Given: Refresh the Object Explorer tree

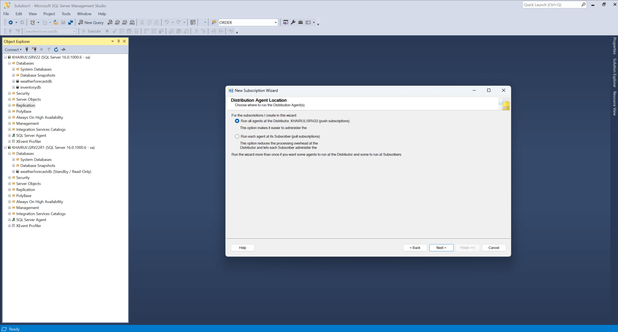Looking at the screenshot, I should point(56,50).
